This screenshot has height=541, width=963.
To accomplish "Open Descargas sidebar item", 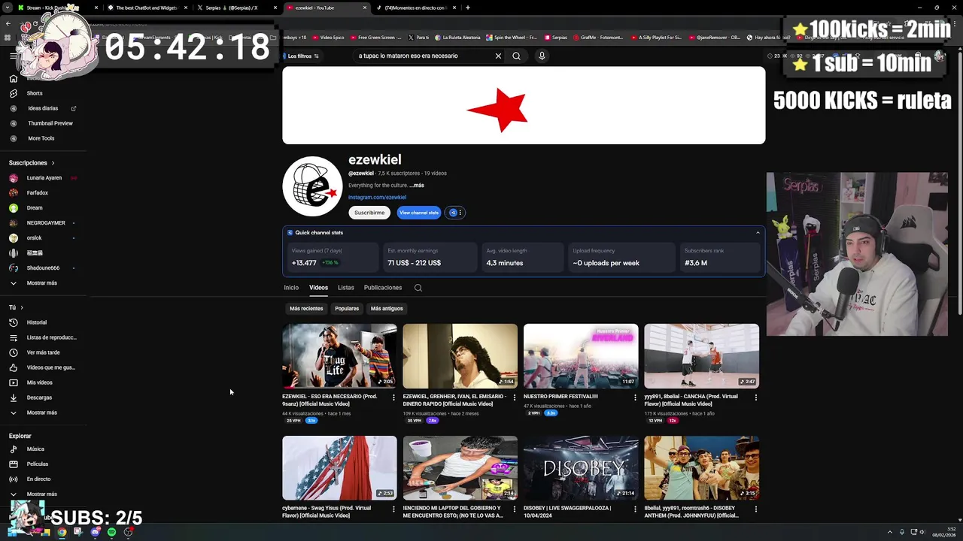I will pyautogui.click(x=39, y=397).
